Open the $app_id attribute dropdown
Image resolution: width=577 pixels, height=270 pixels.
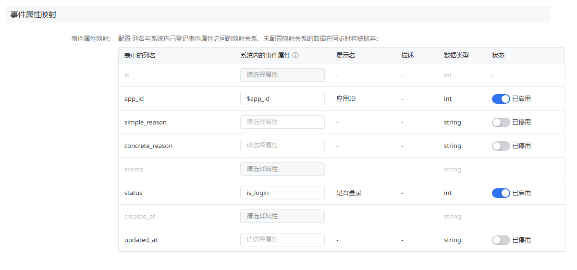pos(282,98)
